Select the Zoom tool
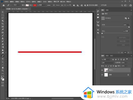The height and width of the screenshot is (100, 133). pyautogui.click(x=3, y=70)
